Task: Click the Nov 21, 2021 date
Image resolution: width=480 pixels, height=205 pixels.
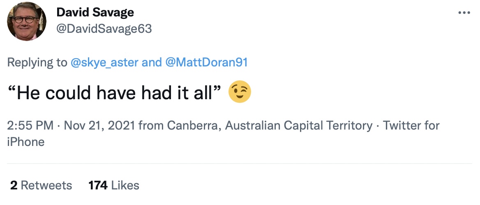Action: pos(99,125)
